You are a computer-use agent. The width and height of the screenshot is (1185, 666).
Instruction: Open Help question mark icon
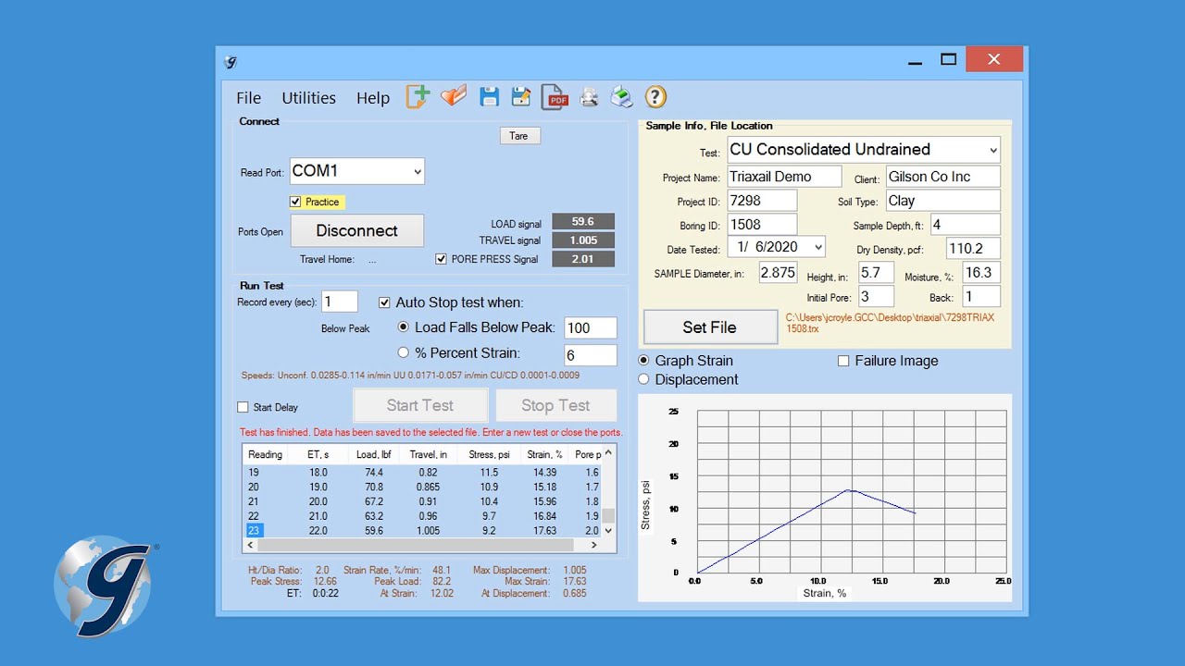(x=655, y=96)
